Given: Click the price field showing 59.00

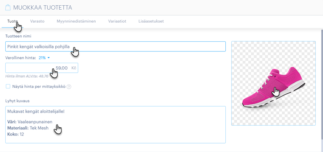Looking at the screenshot, I should (42, 68).
